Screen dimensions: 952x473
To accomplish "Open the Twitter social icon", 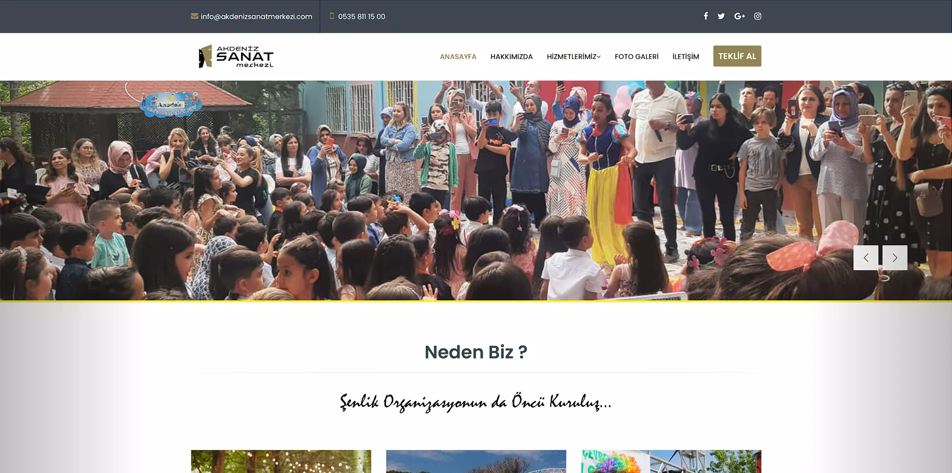I will pyautogui.click(x=721, y=16).
